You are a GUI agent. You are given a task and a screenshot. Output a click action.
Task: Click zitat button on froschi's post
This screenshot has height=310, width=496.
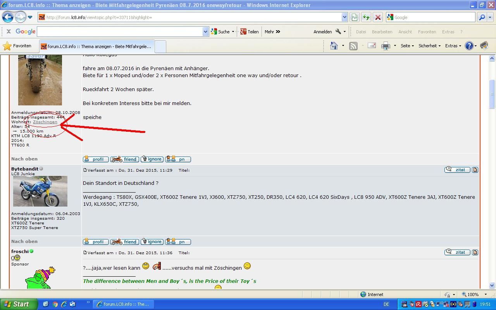pos(457,252)
